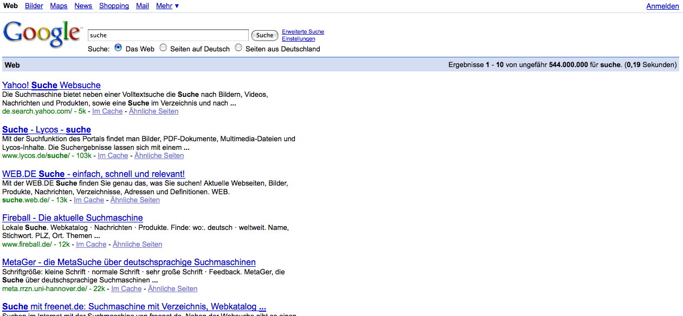Click the Anmelden sign-in link

click(662, 6)
